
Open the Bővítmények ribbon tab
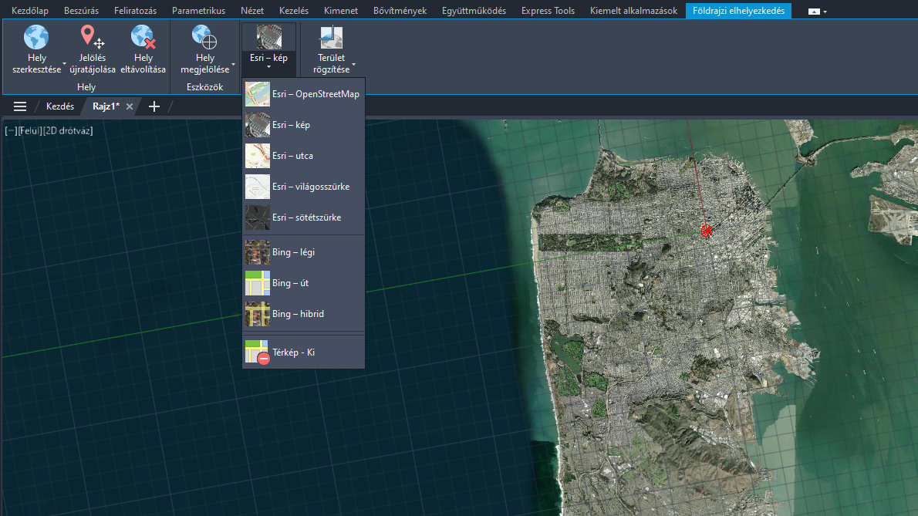point(400,11)
